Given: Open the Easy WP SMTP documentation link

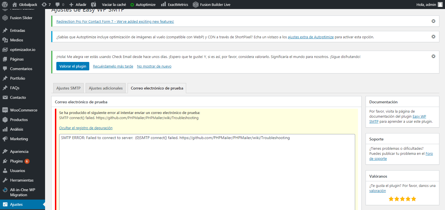Looking at the screenshot, I should click(x=398, y=119).
